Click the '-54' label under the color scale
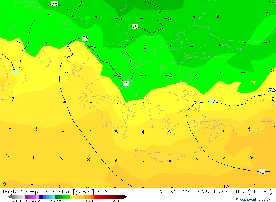The image size is (276, 202). click(x=14, y=201)
